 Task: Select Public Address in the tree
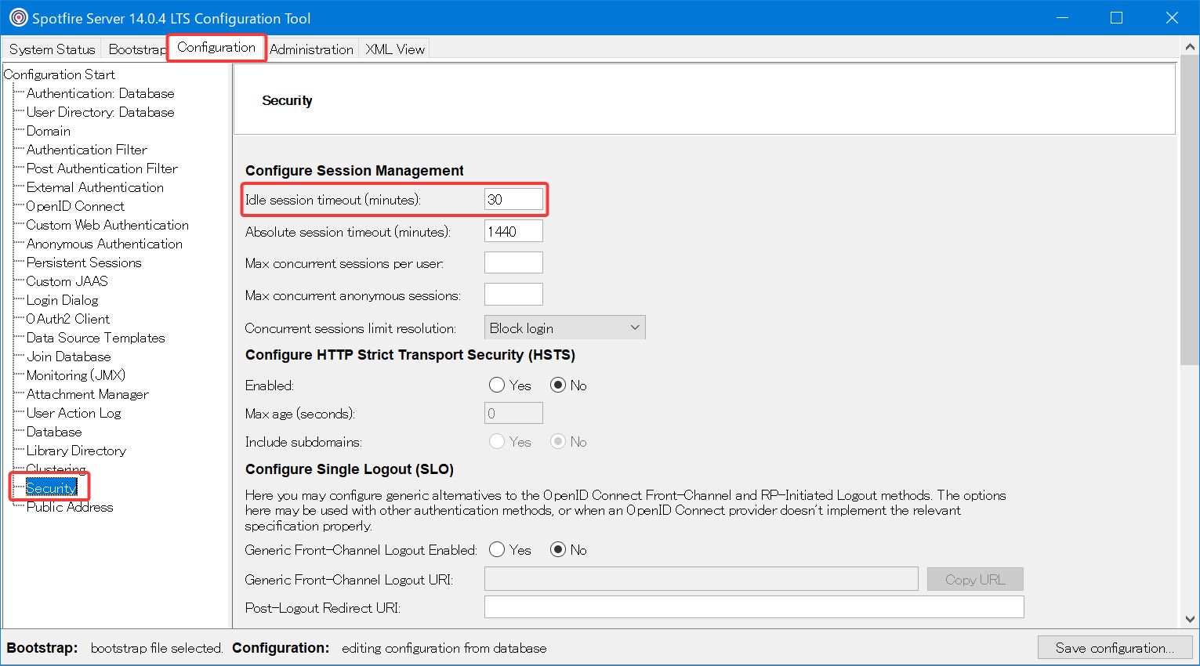70,507
